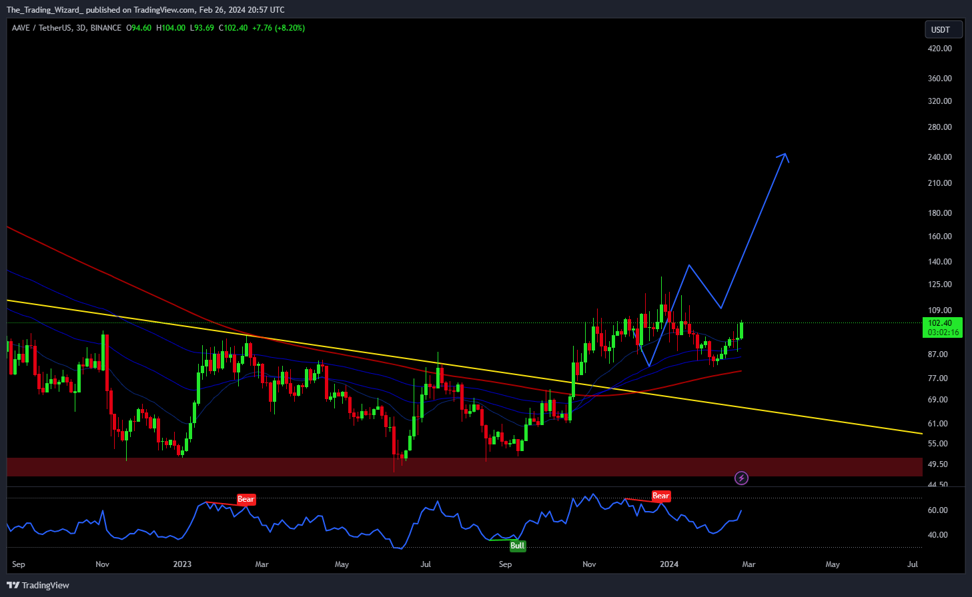Click the high value H104.00

click(x=171, y=28)
